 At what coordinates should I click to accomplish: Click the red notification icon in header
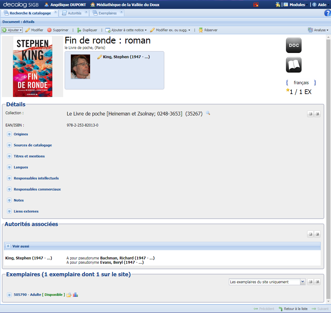pos(256,5)
